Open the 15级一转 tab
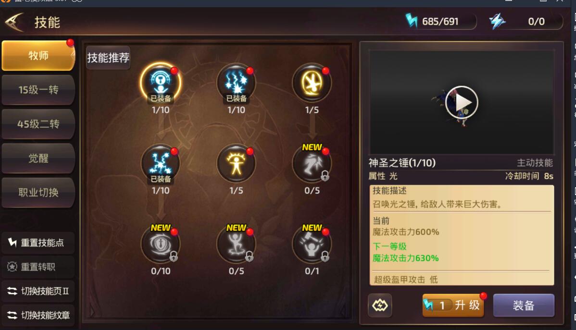Viewport: 576px width, 330px height. pos(38,90)
